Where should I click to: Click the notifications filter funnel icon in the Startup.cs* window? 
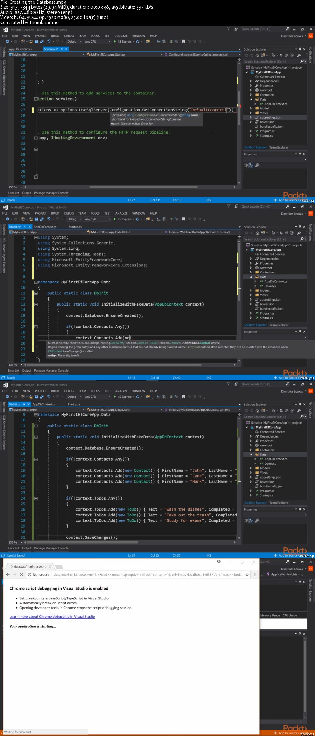(229, 29)
